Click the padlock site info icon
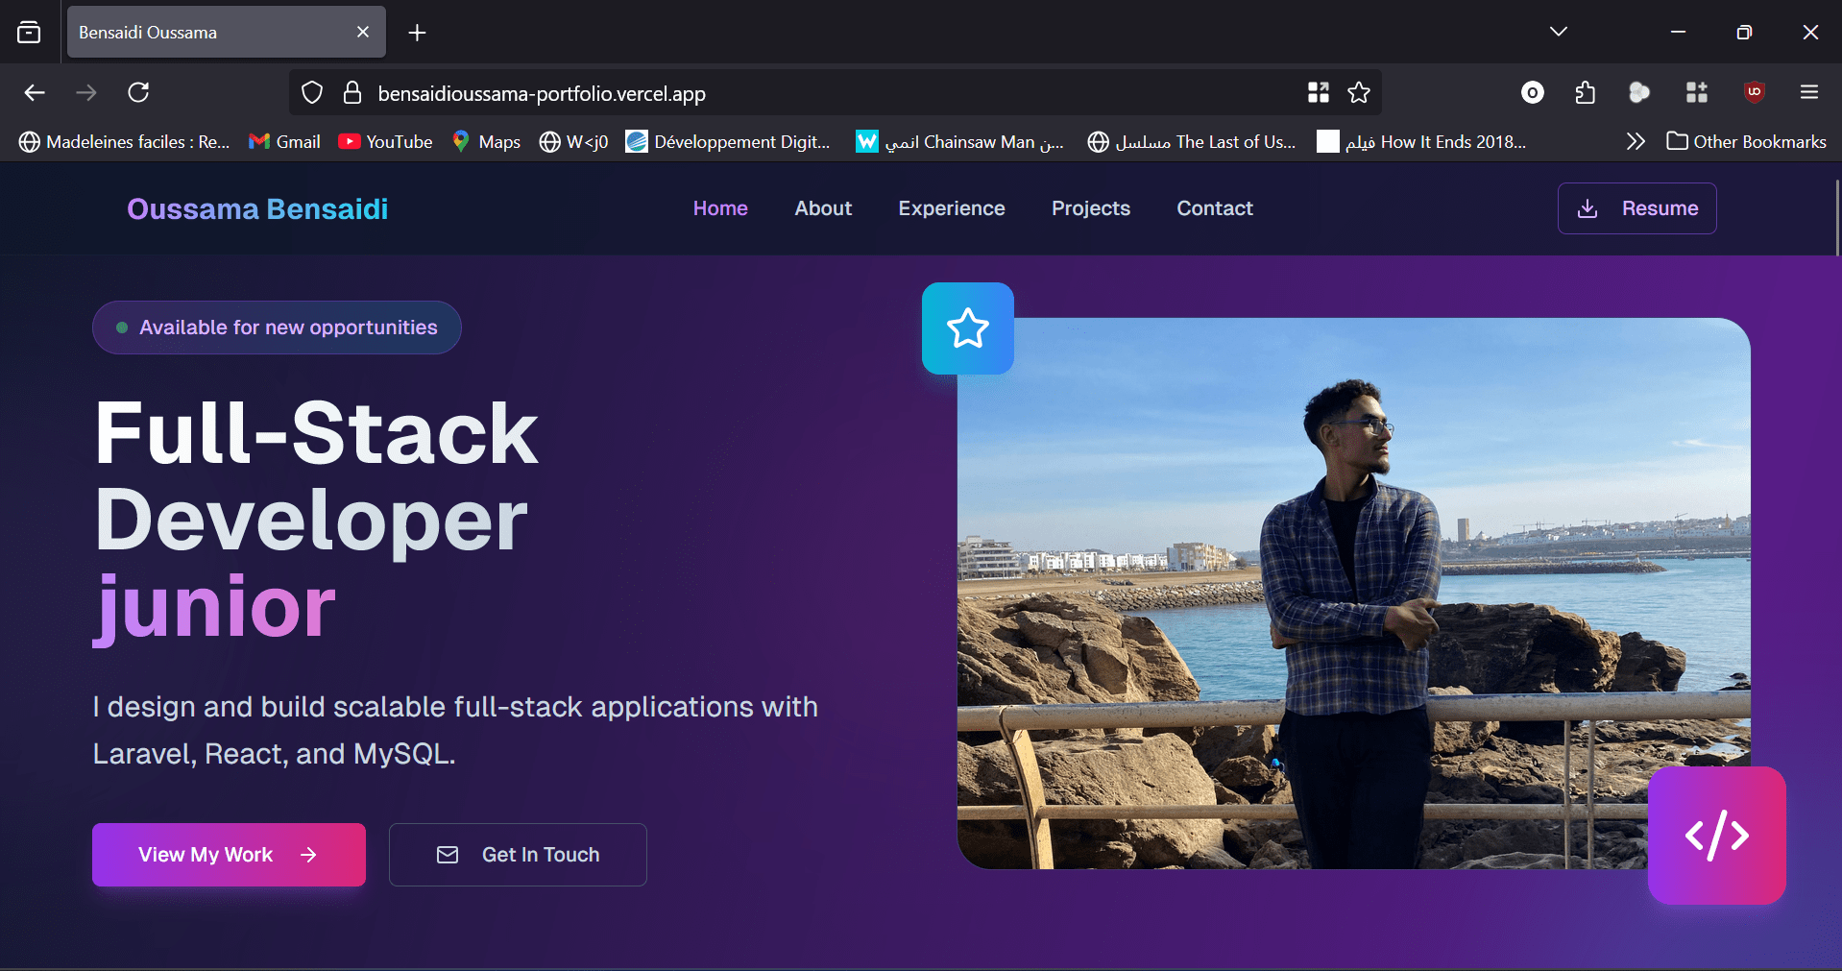Viewport: 1842px width, 971px height. tap(352, 93)
